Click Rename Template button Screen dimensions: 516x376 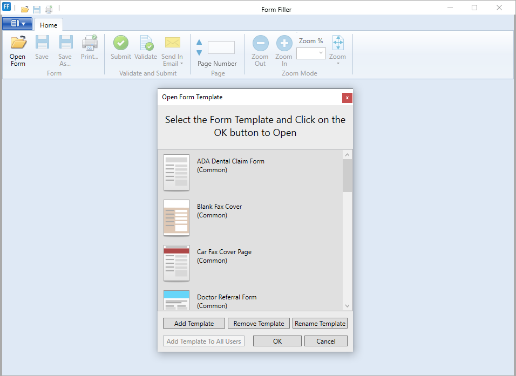[320, 324]
